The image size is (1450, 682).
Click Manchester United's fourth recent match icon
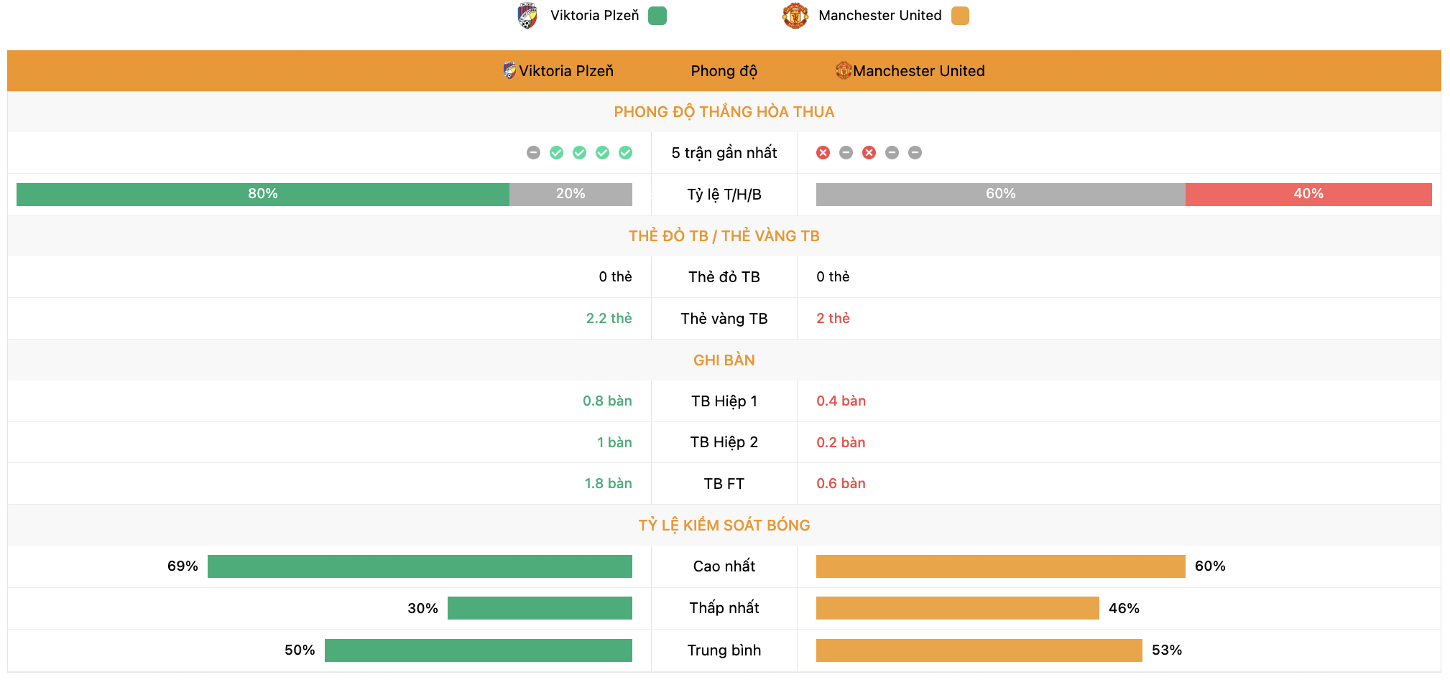(x=892, y=152)
